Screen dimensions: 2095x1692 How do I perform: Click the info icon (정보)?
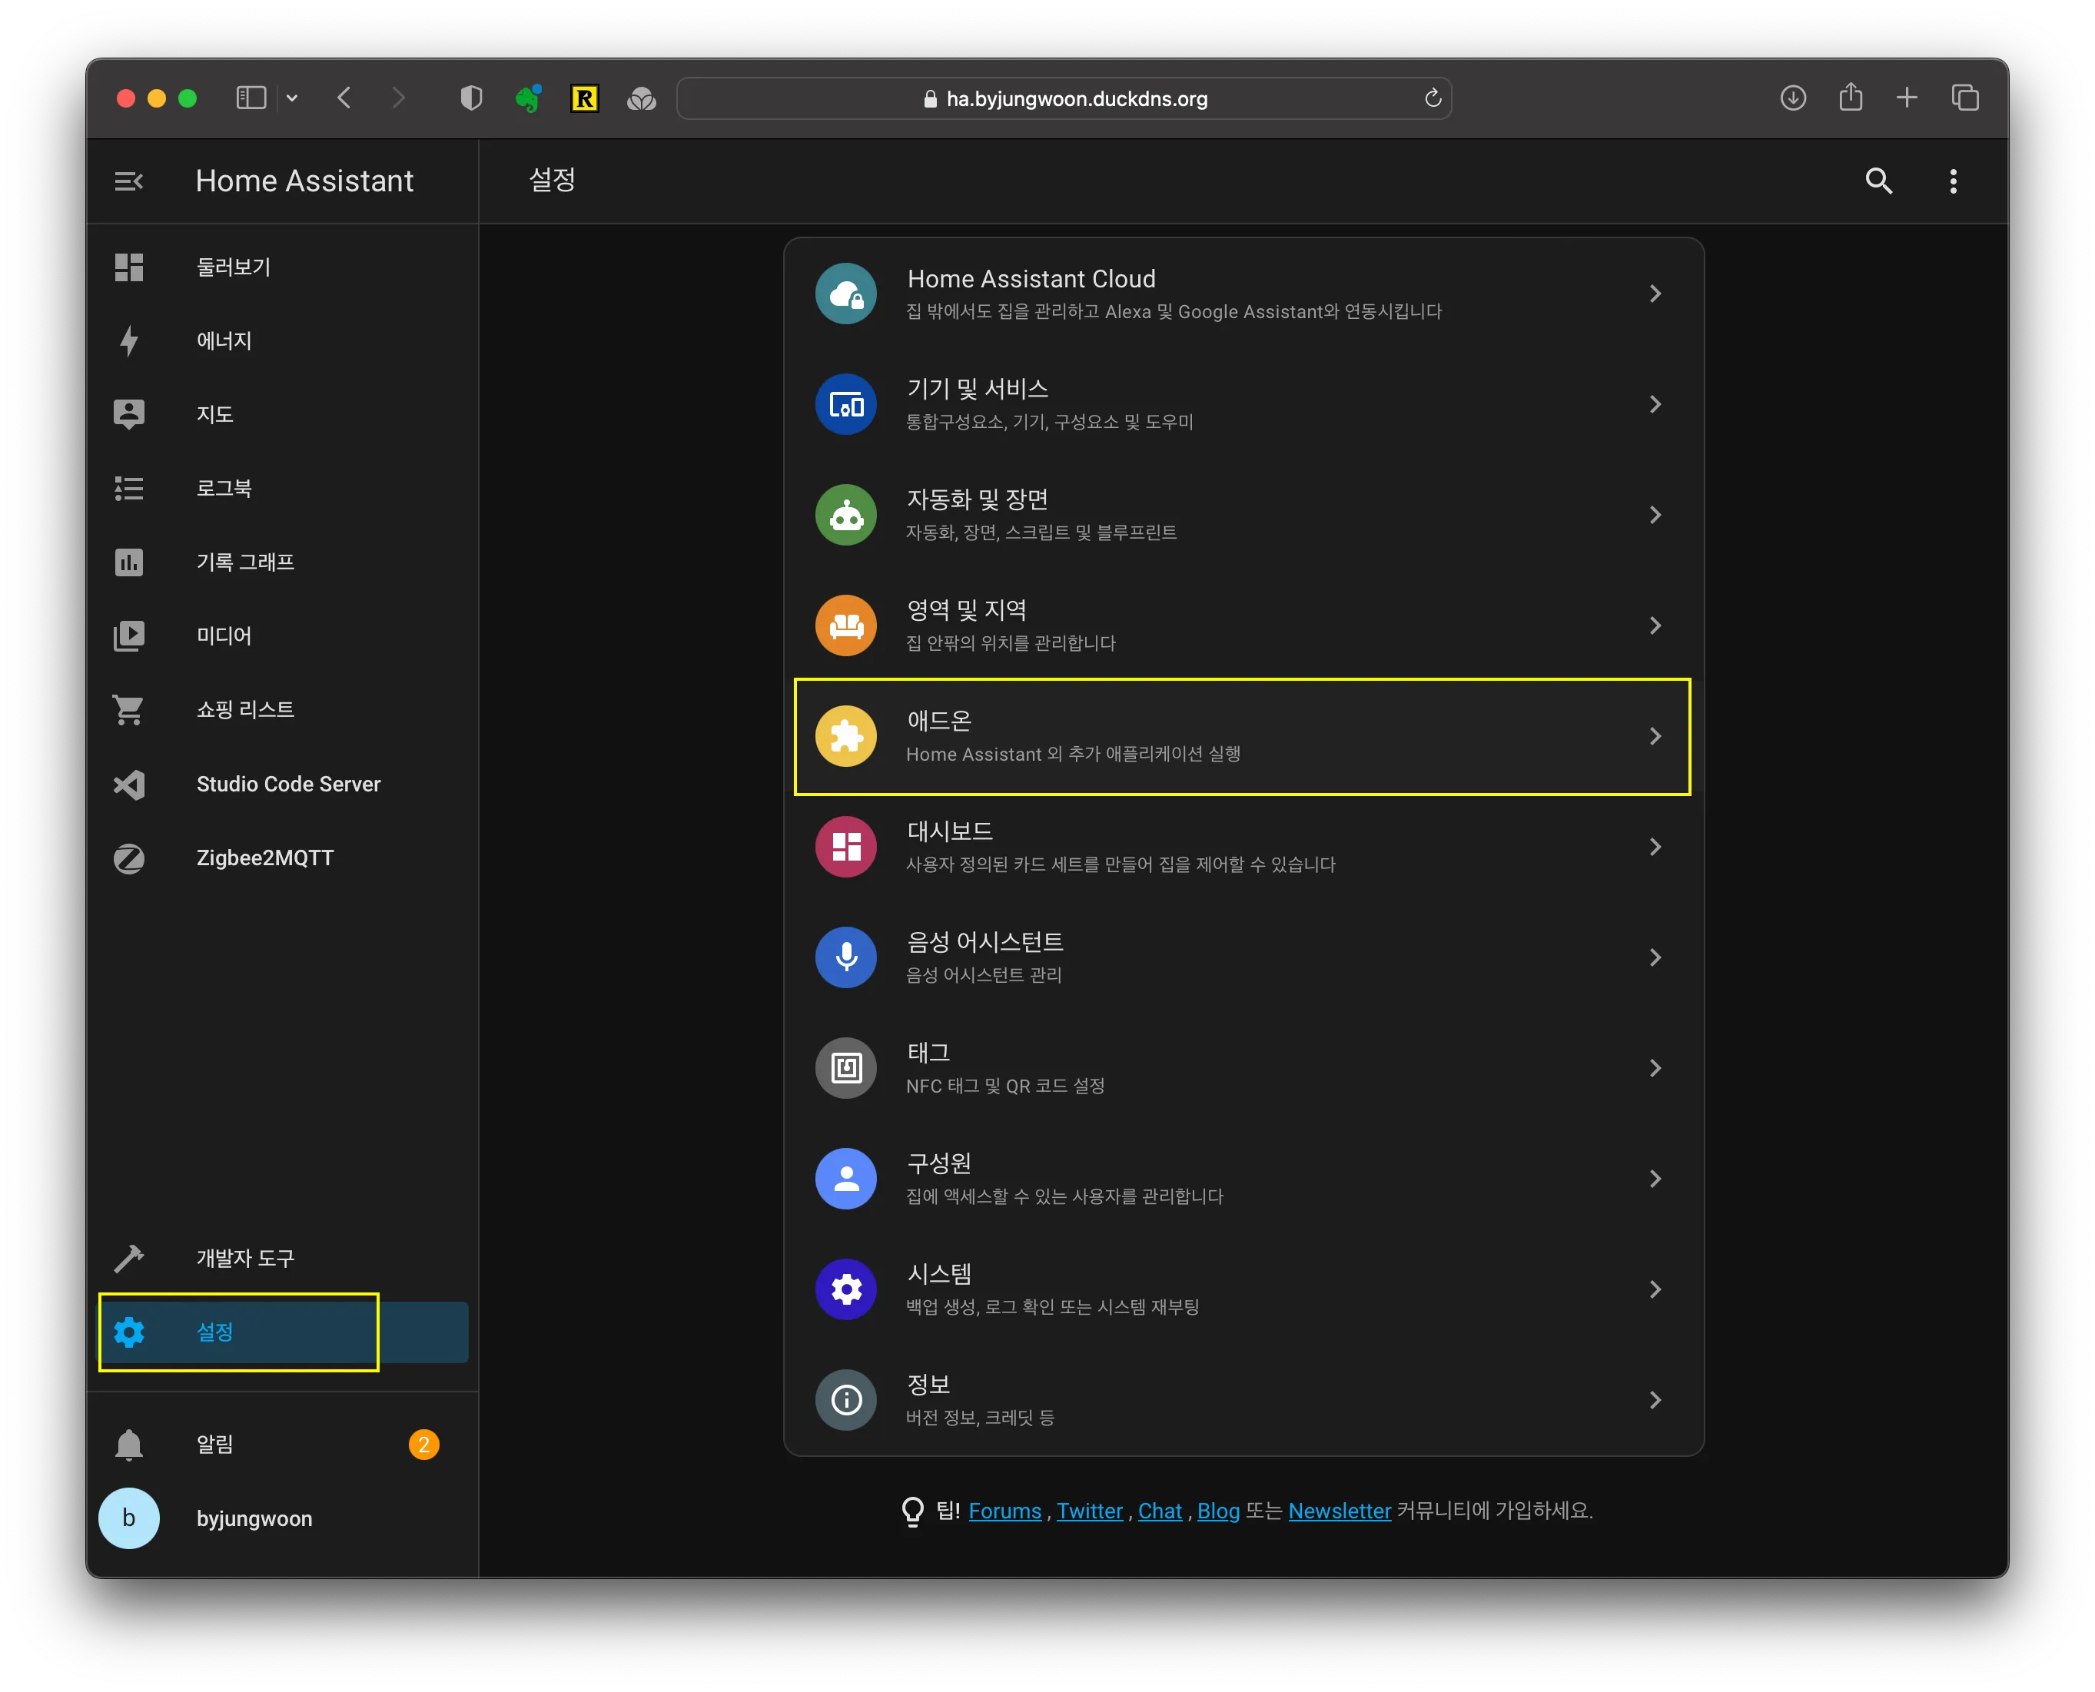(846, 1399)
